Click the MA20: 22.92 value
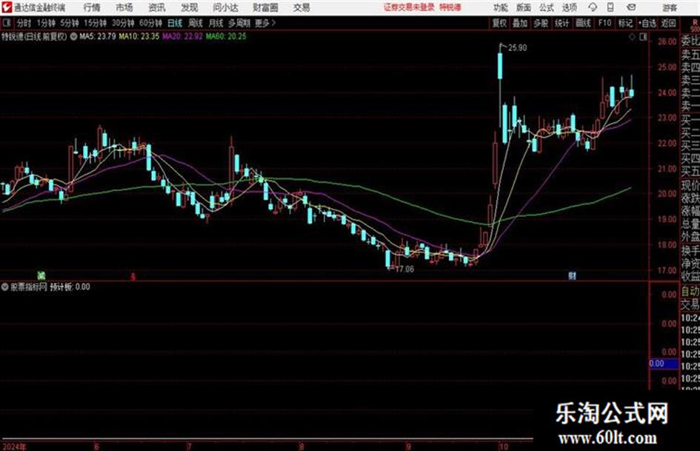This screenshot has width=700, height=451. click(x=182, y=36)
